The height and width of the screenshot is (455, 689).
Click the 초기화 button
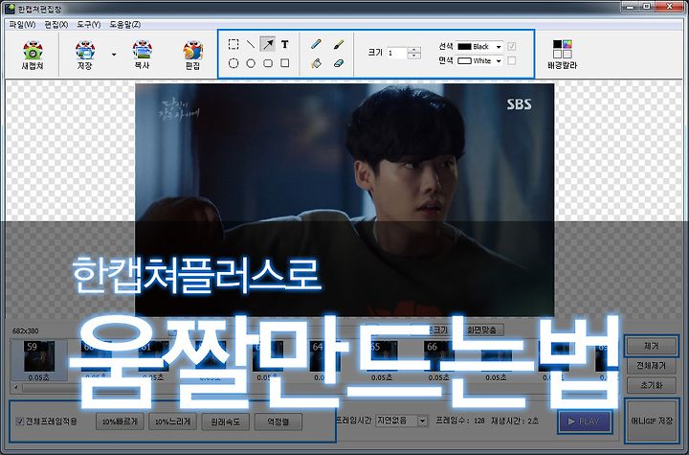coord(652,385)
